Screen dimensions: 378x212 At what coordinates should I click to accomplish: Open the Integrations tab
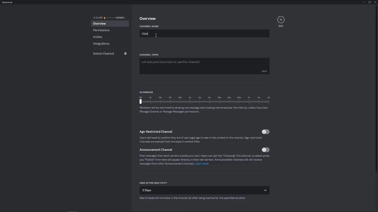coord(101,44)
